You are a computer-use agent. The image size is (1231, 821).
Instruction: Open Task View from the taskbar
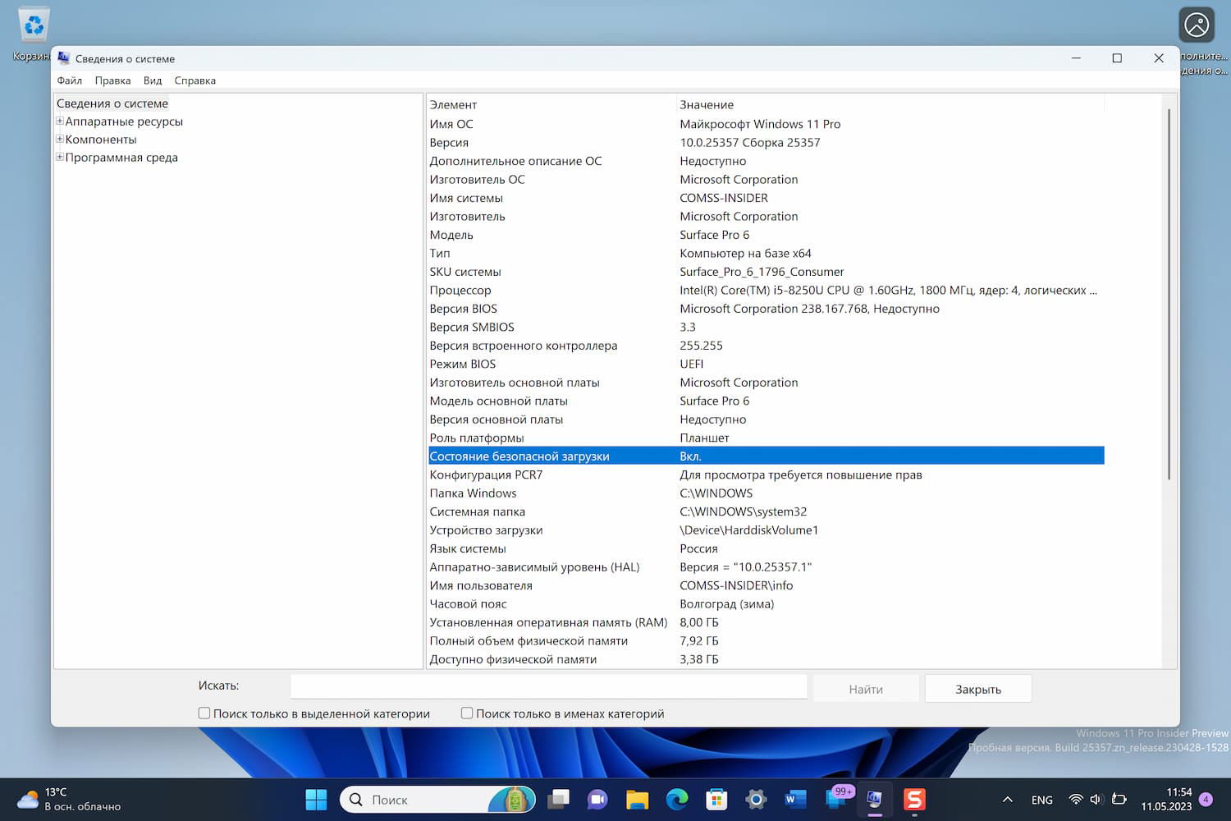(559, 800)
